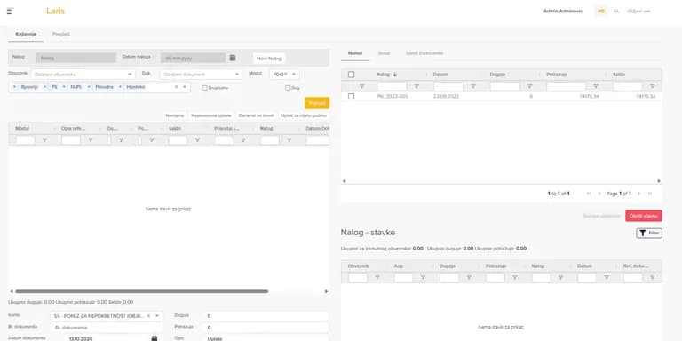Image resolution: width=682 pixels, height=341 pixels.
Task: Expand the Obveznik dropdown
Action: [x=130, y=75]
